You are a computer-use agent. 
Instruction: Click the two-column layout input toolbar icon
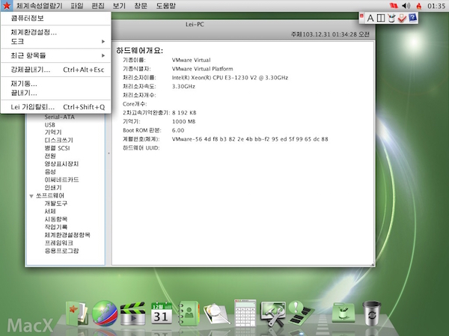pyautogui.click(x=381, y=18)
